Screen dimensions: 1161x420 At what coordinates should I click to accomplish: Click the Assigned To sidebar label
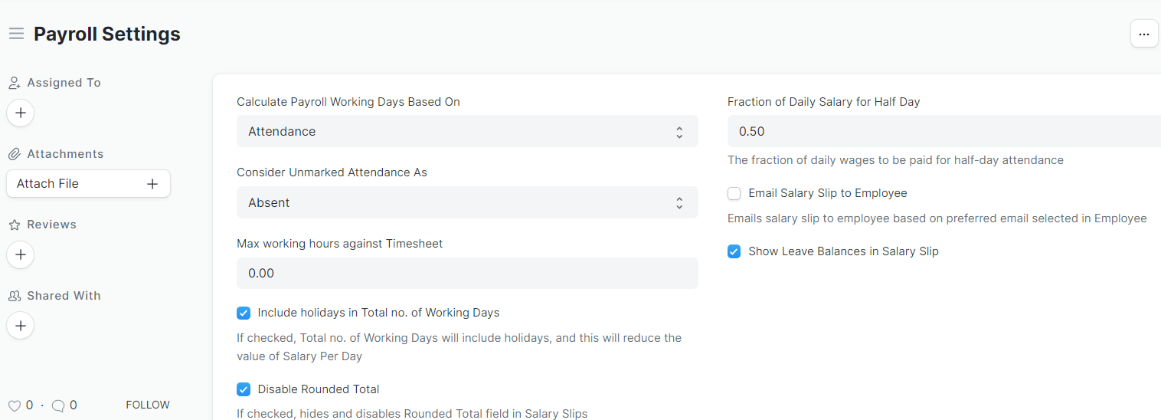click(64, 83)
